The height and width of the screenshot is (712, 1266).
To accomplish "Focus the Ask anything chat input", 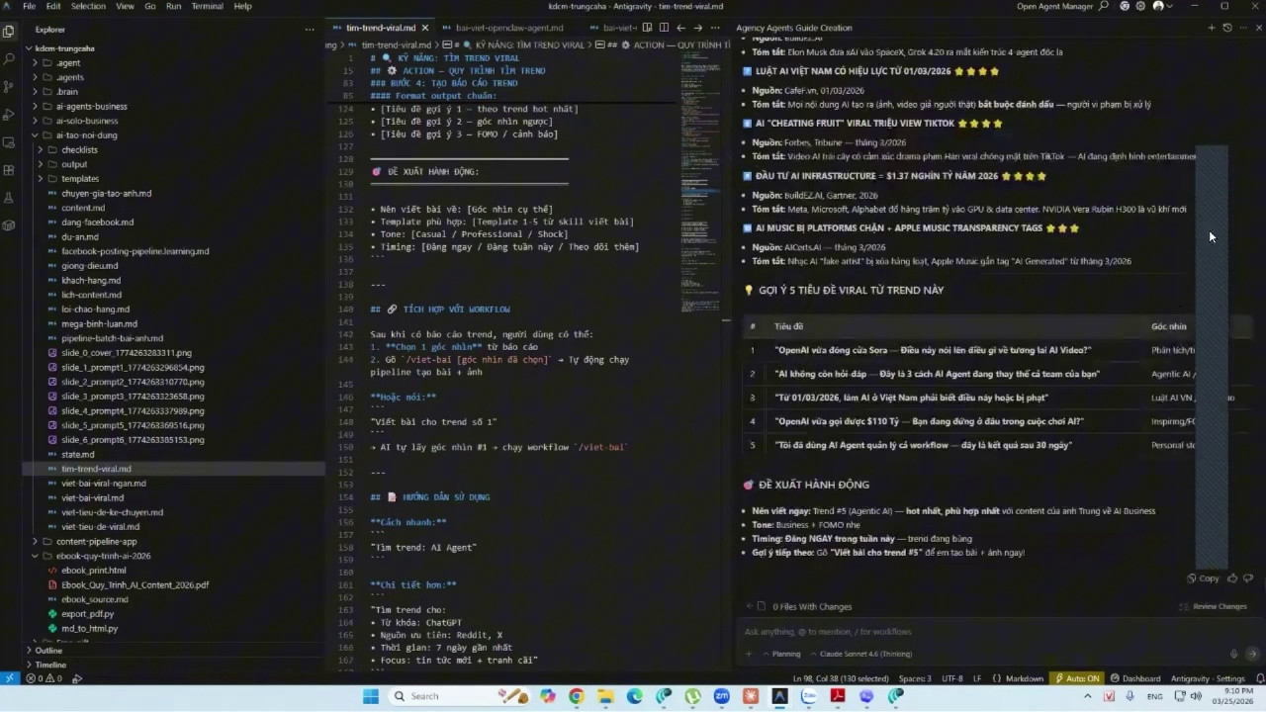I will (x=997, y=631).
